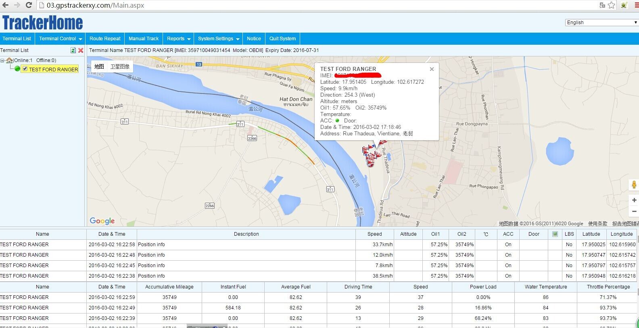Click the TrackerHome logo
This screenshot has height=328, width=639.
pyautogui.click(x=43, y=23)
